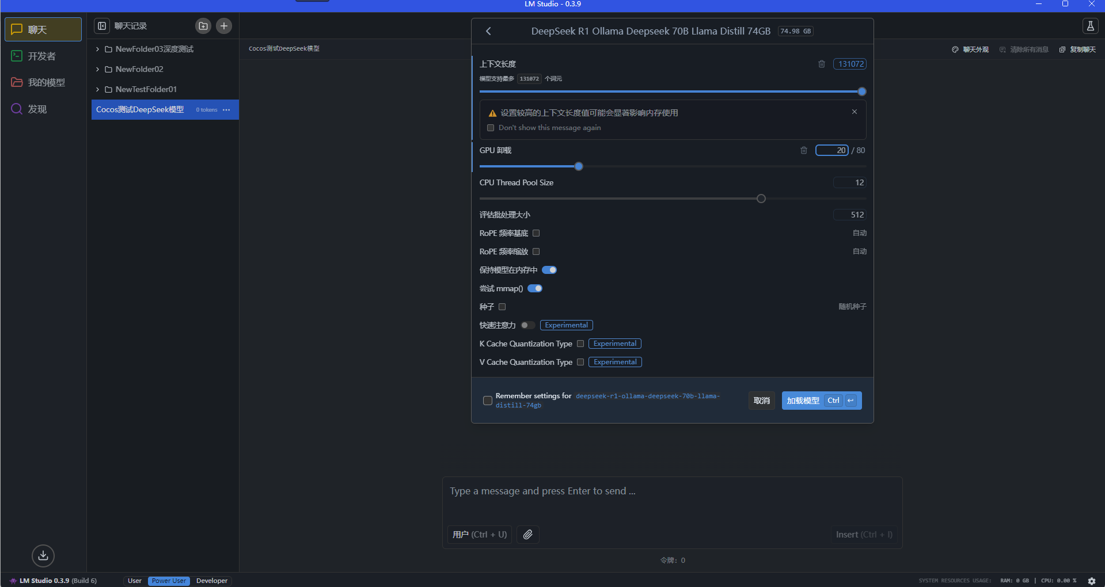Enable K Cache Quantization Type checkbox
Screen dimensions: 1105x587
[x=580, y=344]
